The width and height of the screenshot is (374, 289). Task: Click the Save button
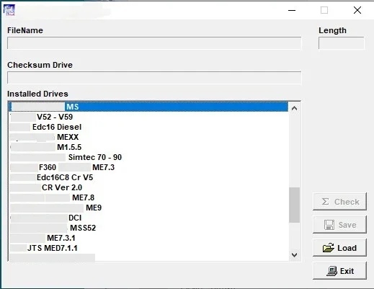pyautogui.click(x=339, y=225)
